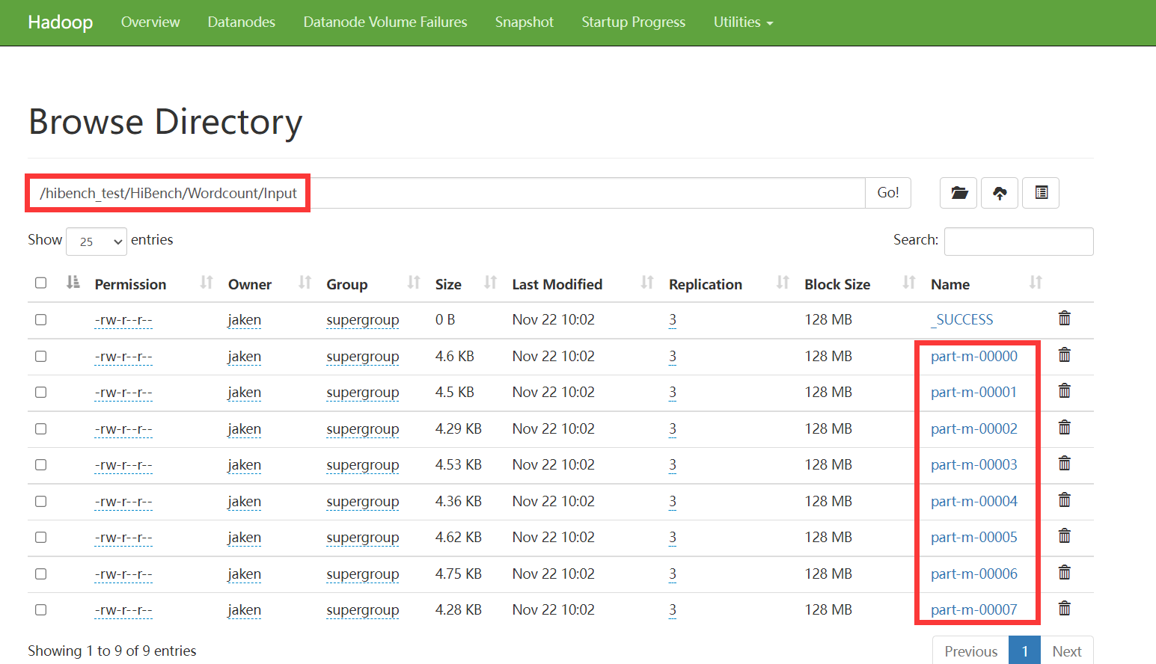
Task: Click the 0 B size cell
Action: click(445, 319)
